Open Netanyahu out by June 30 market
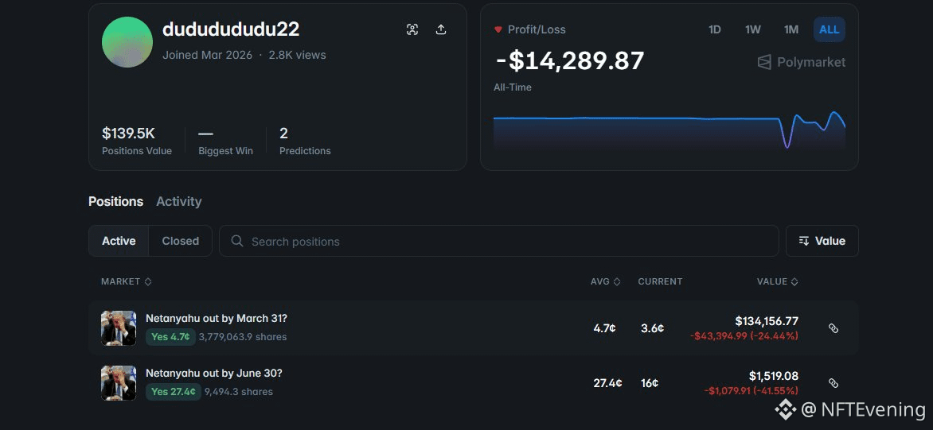 tap(213, 374)
